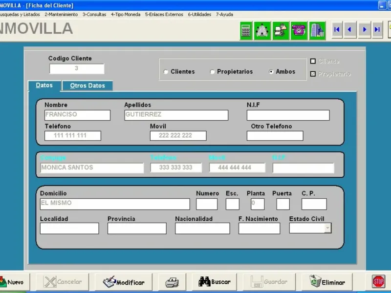Open the 3-Consultas menu
Viewport: 391px width, 293px height.
coord(94,15)
